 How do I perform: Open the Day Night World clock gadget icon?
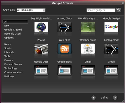[41, 27]
